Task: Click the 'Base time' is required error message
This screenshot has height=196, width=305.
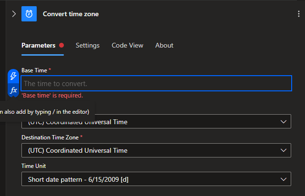Action: (x=52, y=95)
